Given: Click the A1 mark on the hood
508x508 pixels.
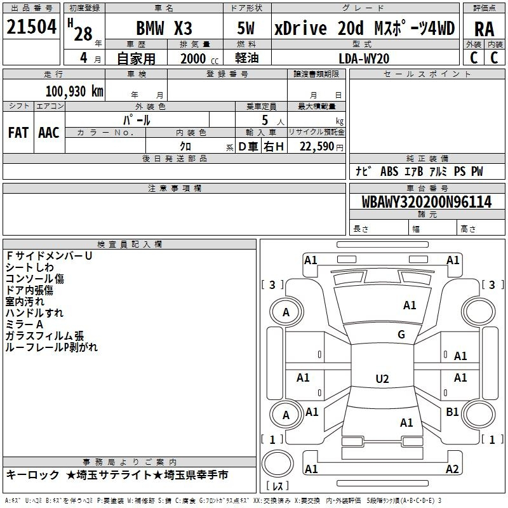Looking at the screenshot, I should point(410,305).
